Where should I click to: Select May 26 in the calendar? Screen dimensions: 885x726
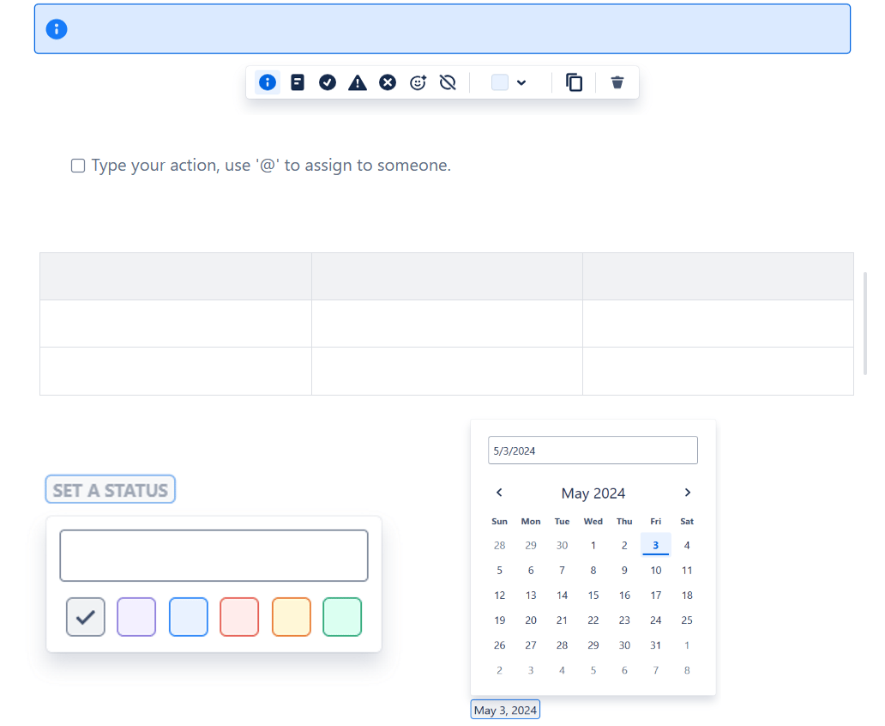point(499,644)
